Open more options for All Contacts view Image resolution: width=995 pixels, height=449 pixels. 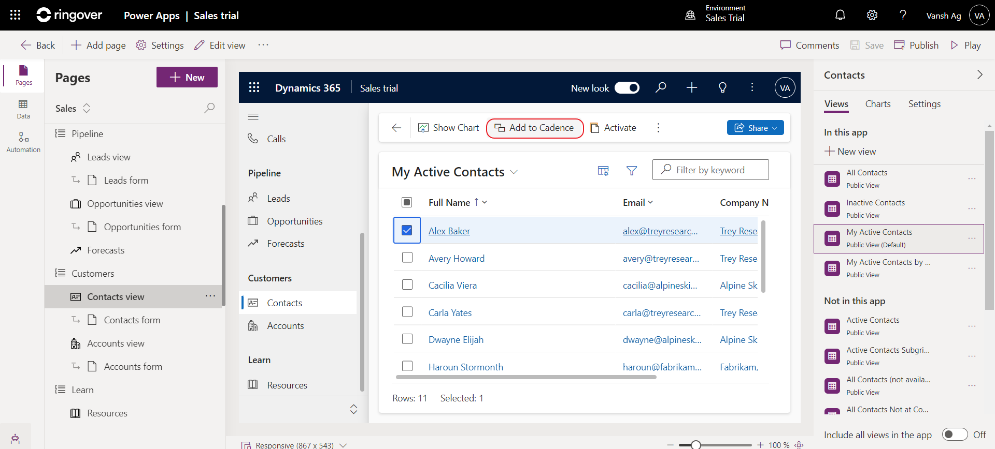click(972, 178)
